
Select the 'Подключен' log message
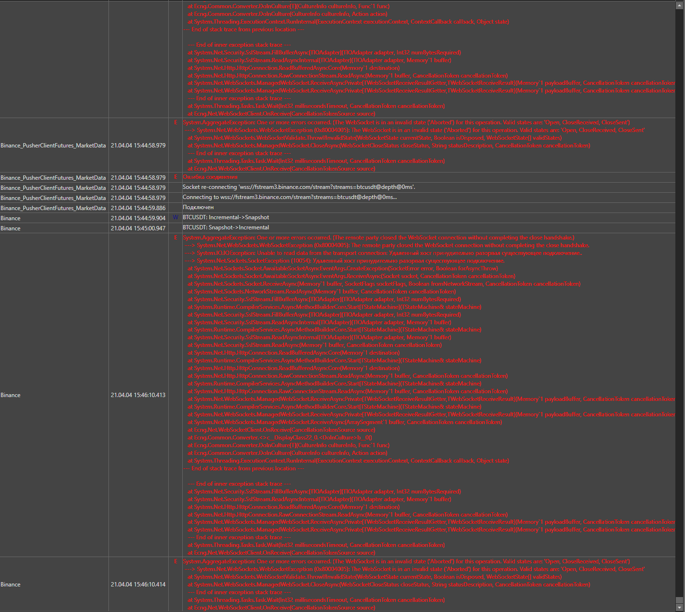[198, 207]
